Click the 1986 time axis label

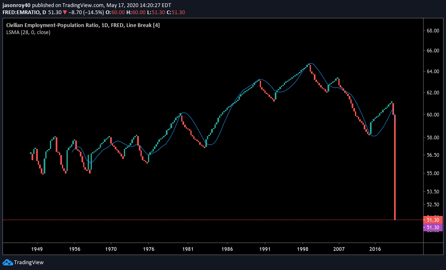(x=227, y=249)
